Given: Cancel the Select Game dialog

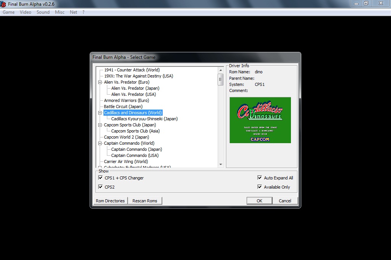Looking at the screenshot, I should [x=285, y=201].
